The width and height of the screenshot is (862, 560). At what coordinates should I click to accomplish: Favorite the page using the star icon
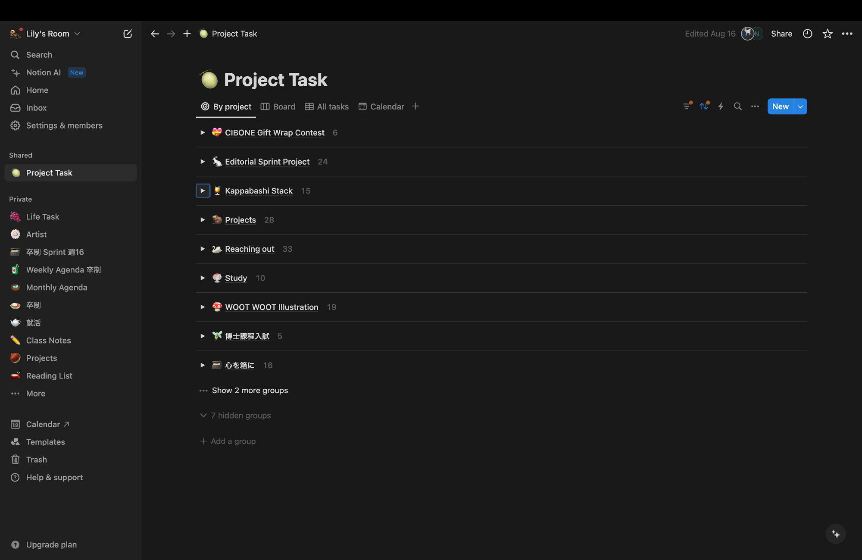(828, 34)
